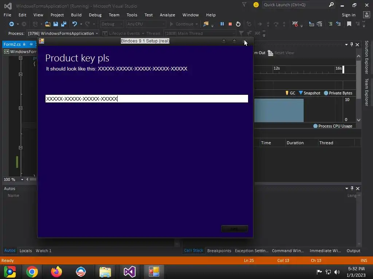The height and width of the screenshot is (279, 373).
Task: Toggle the pin on the Form2.cs tab
Action: click(x=31, y=44)
